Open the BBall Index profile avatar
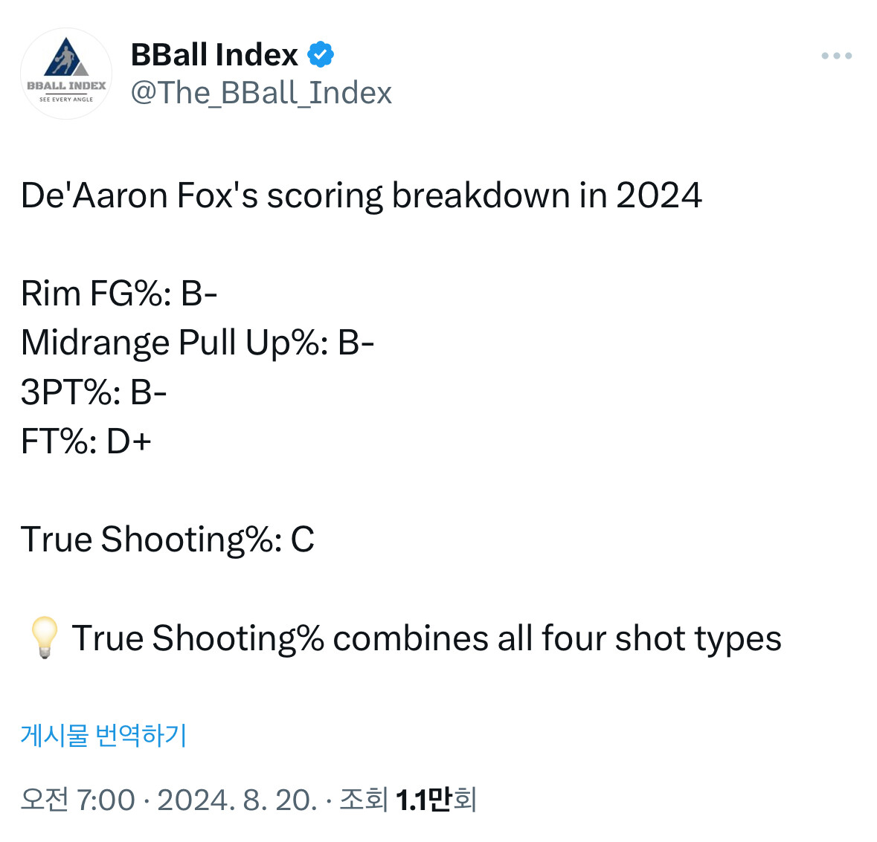 (x=66, y=73)
